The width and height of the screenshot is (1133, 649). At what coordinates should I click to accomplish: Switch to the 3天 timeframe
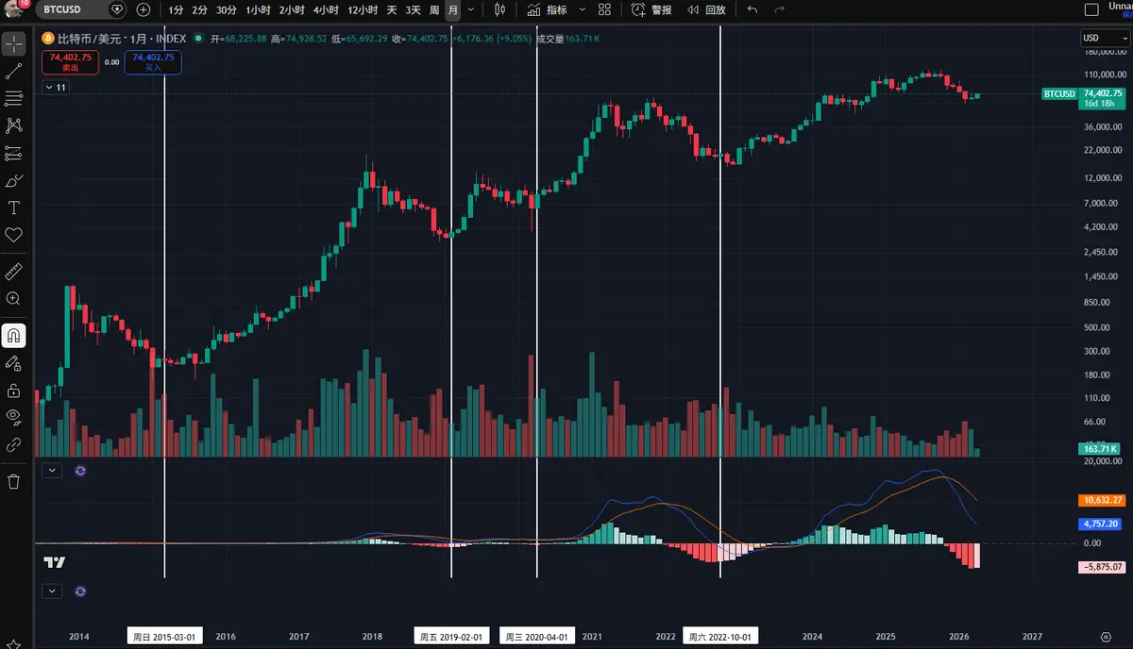pyautogui.click(x=414, y=9)
